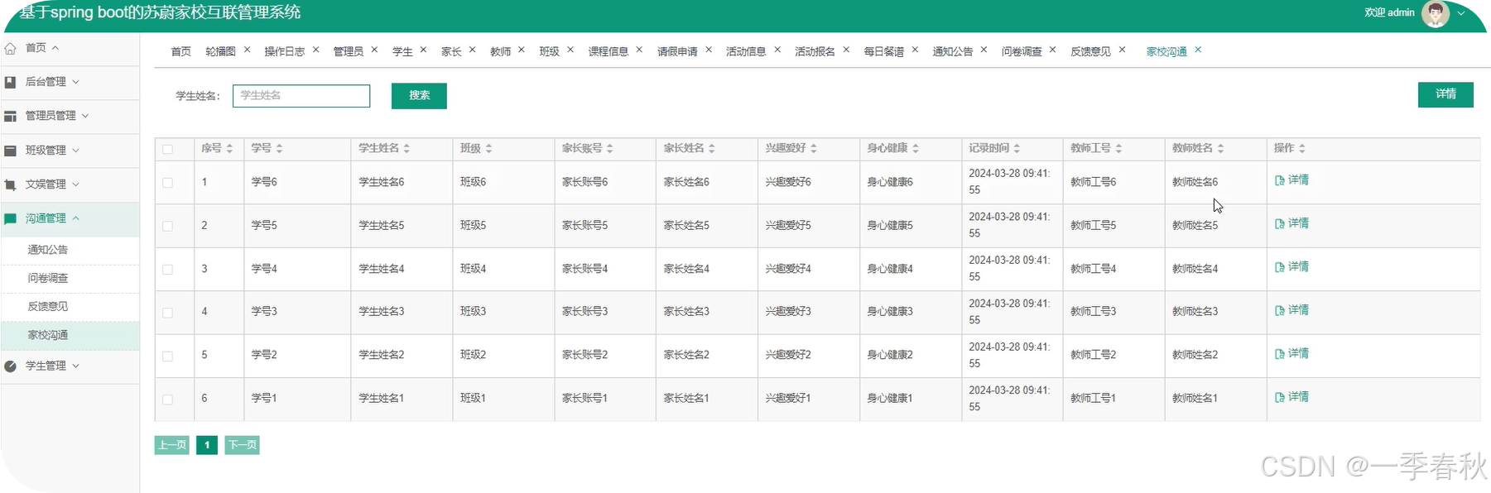
Task: Close the 家长 tab
Action: click(x=472, y=50)
